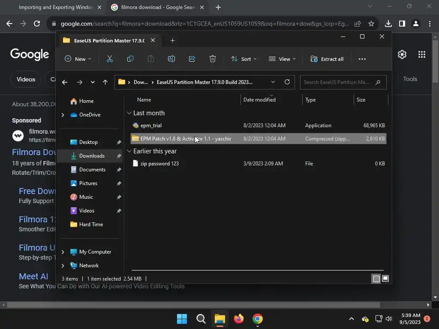Open Google settings gear in Chrome page
439x329 pixels.
[x=402, y=54]
